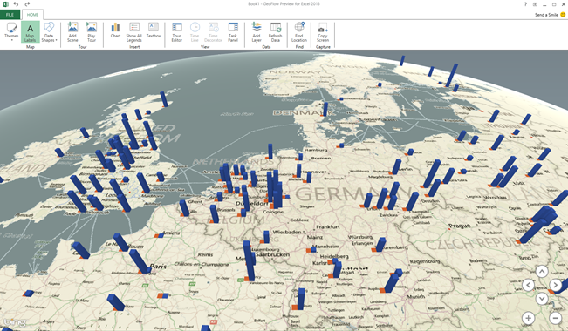Start playback with Play Tour
Viewport: 568px width, 331px height.
pyautogui.click(x=92, y=32)
